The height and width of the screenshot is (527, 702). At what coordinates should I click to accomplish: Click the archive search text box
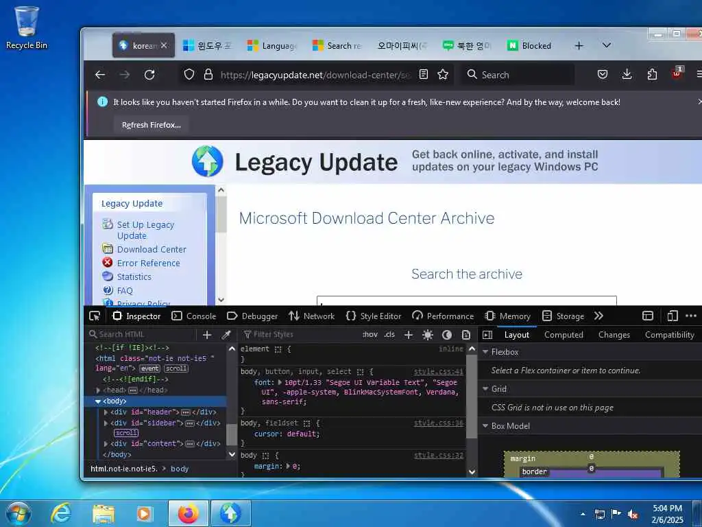(466, 301)
